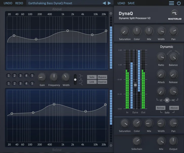The width and height of the screenshot is (184, 153).
Task: Click the Dynamic Balance knob
Action: (x=173, y=57)
